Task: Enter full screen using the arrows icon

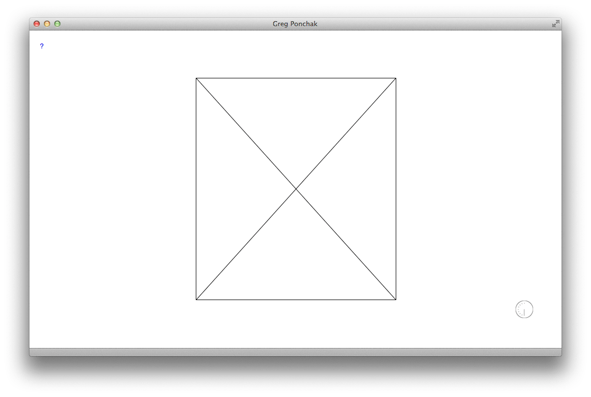Action: (x=555, y=24)
